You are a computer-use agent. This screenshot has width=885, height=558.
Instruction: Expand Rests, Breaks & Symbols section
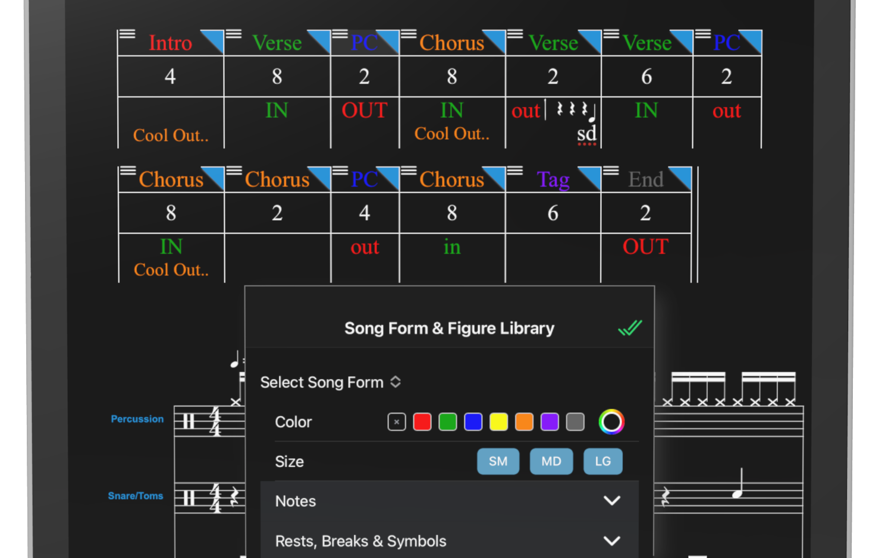click(611, 541)
